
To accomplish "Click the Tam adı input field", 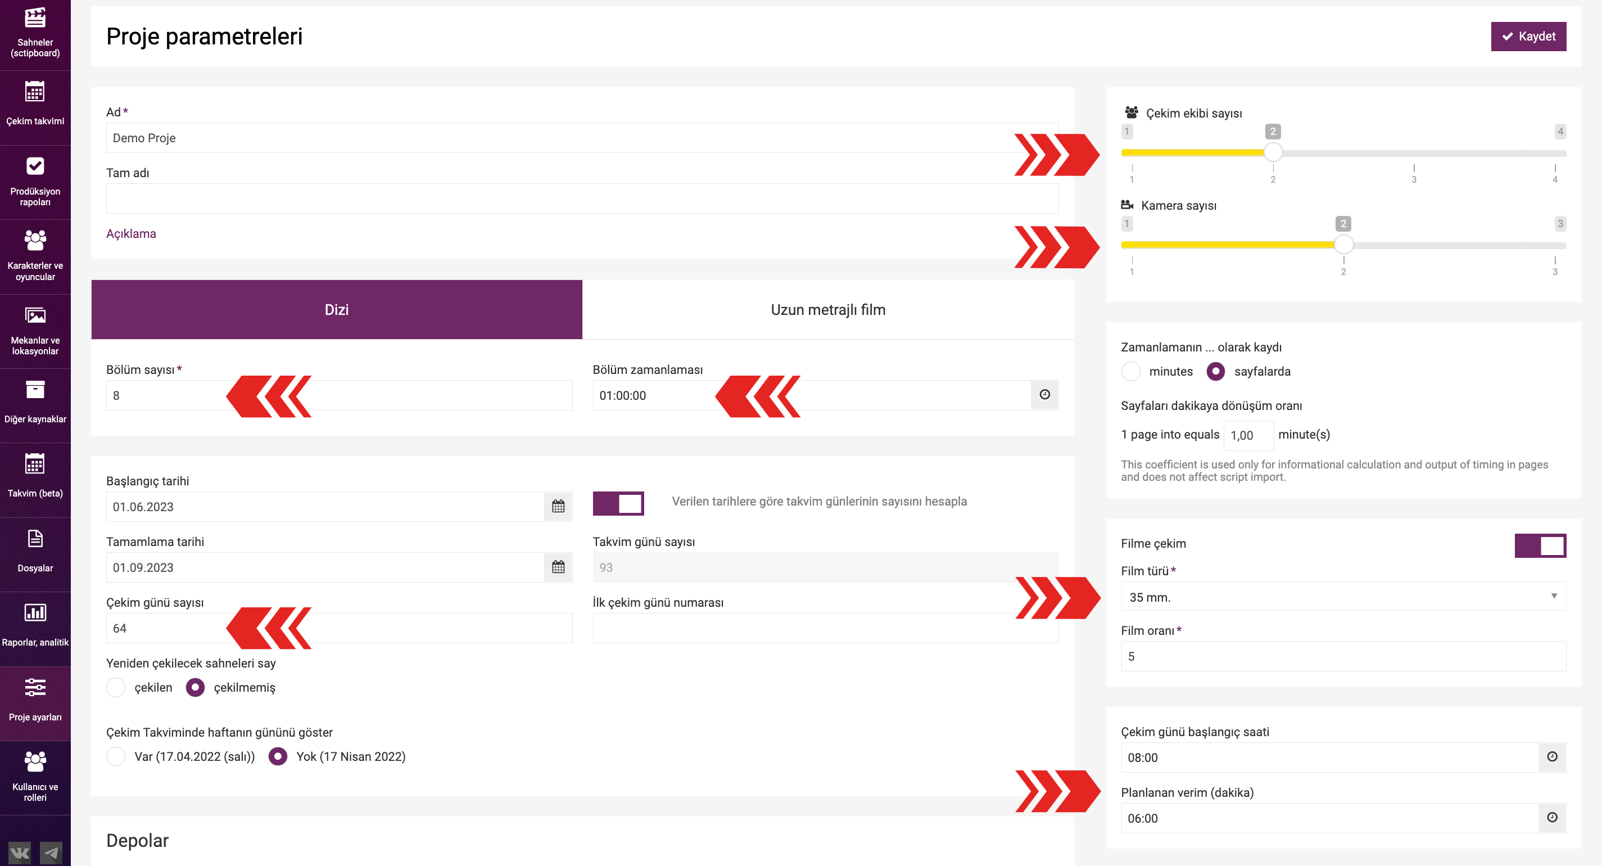I will point(582,199).
